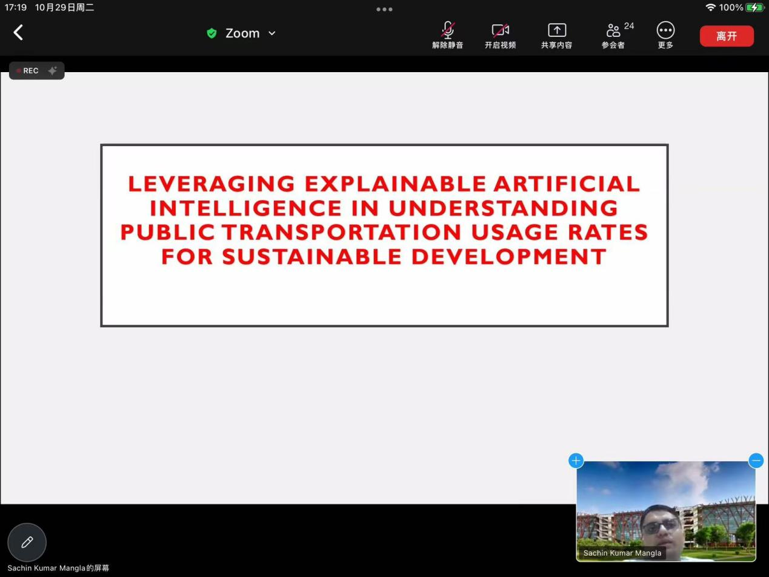Go back using the left arrow
Viewport: 769px width, 577px height.
[x=18, y=33]
